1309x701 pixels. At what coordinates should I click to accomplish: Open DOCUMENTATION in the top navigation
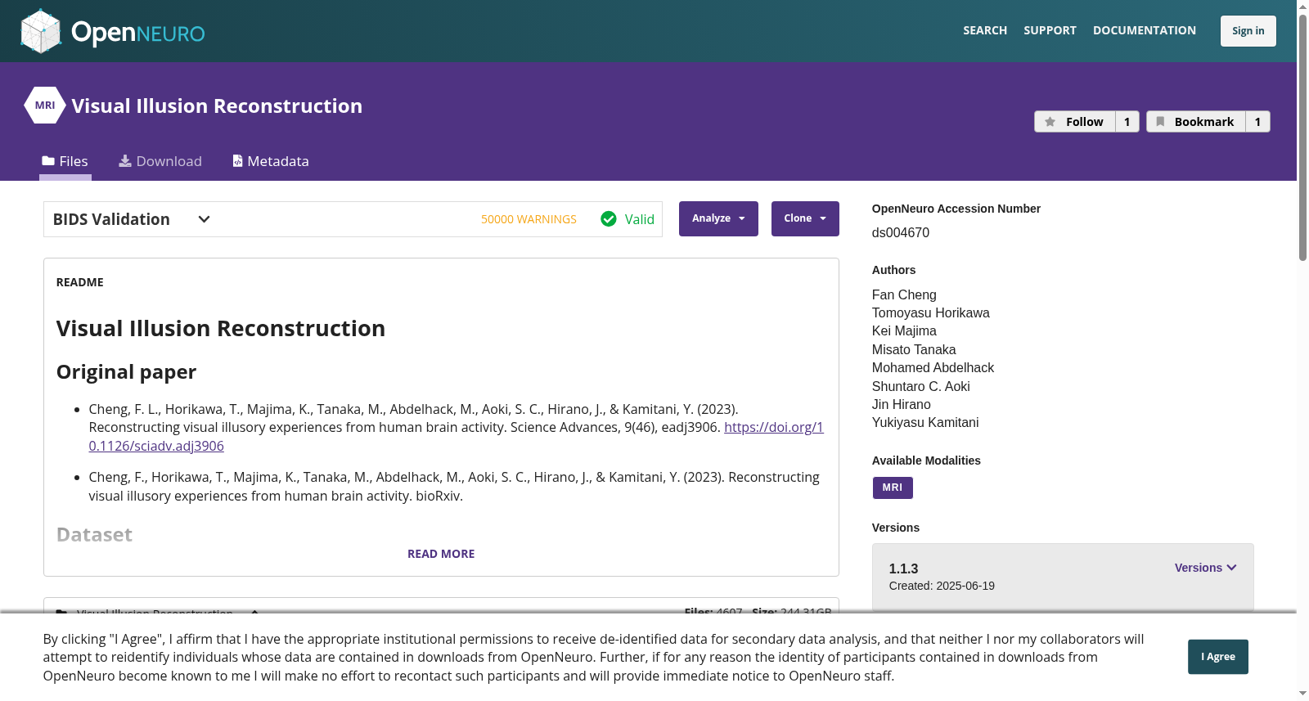click(x=1145, y=30)
